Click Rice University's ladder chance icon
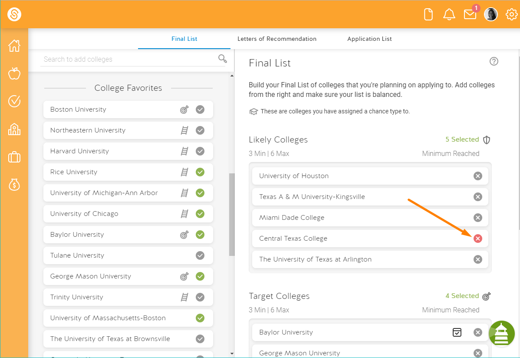520x358 pixels. (x=184, y=172)
